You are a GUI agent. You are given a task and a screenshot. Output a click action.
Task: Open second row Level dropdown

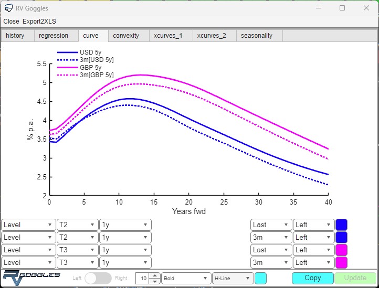coord(28,237)
